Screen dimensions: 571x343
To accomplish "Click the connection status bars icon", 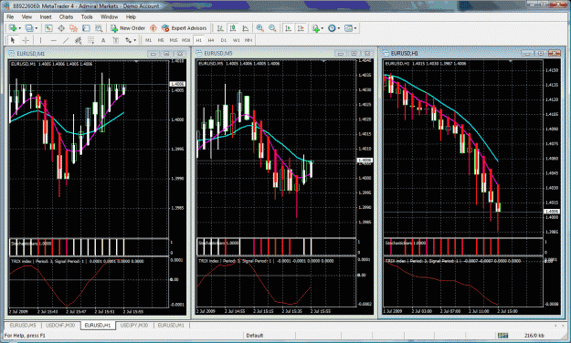I will 502,335.
